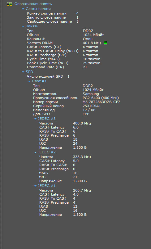Screen dimensions: 151x249
Task: Collapse the Память section arrow
Action: tap(23, 26)
